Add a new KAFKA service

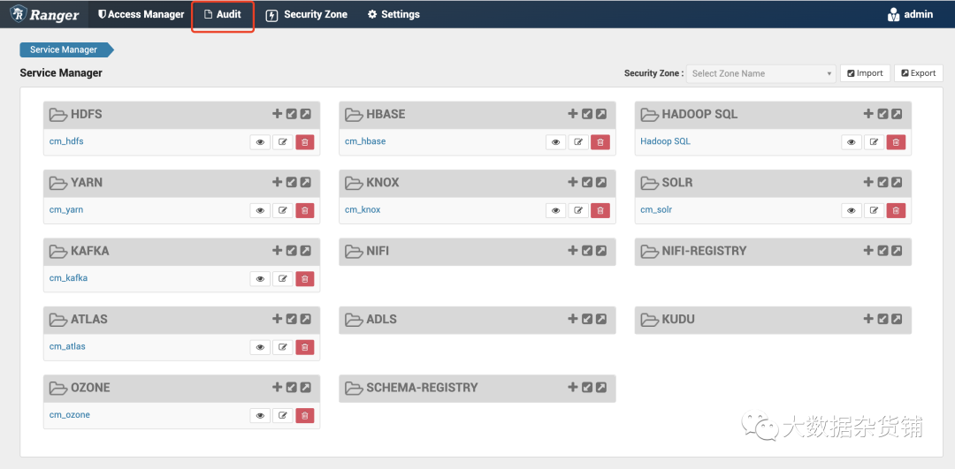point(277,251)
